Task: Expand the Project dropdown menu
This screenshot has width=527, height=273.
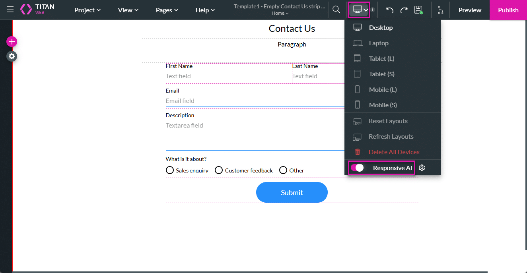Action: [x=87, y=10]
